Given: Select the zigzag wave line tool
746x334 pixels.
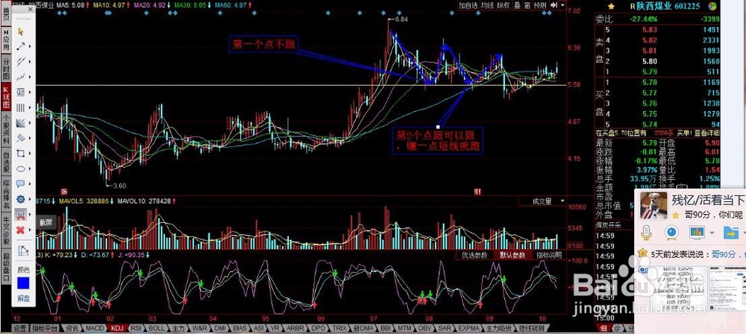Looking at the screenshot, I should click(x=21, y=77).
